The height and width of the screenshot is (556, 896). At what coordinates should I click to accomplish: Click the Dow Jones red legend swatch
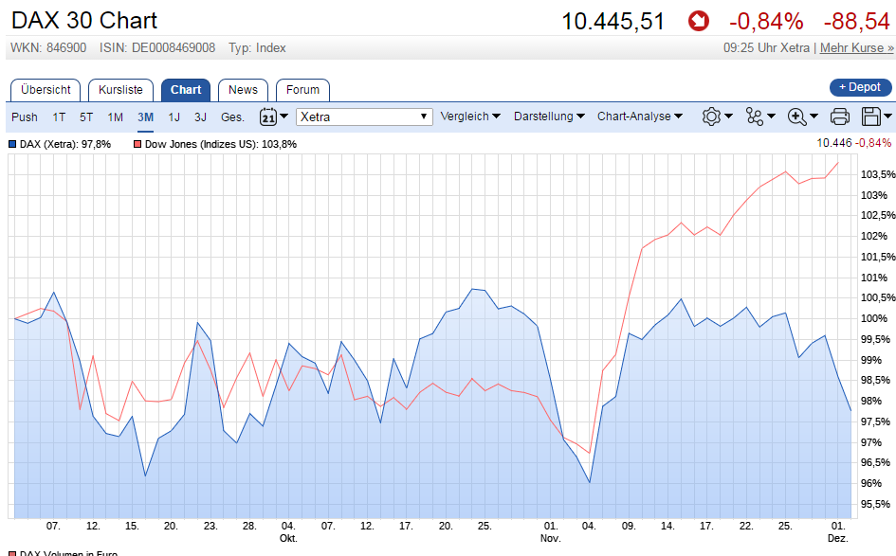pyautogui.click(x=137, y=144)
